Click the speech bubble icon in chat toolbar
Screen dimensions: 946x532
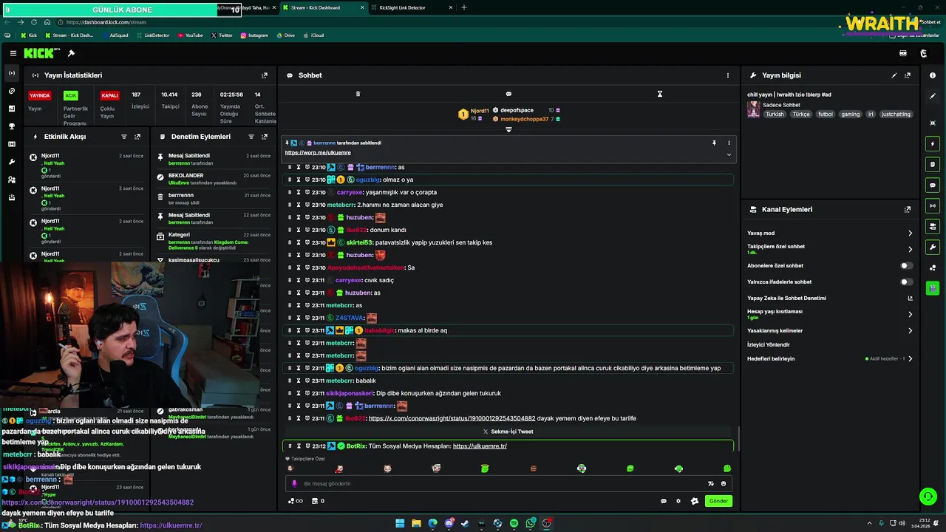(x=508, y=94)
